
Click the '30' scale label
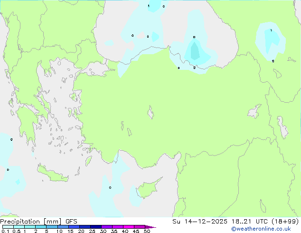click(103, 231)
